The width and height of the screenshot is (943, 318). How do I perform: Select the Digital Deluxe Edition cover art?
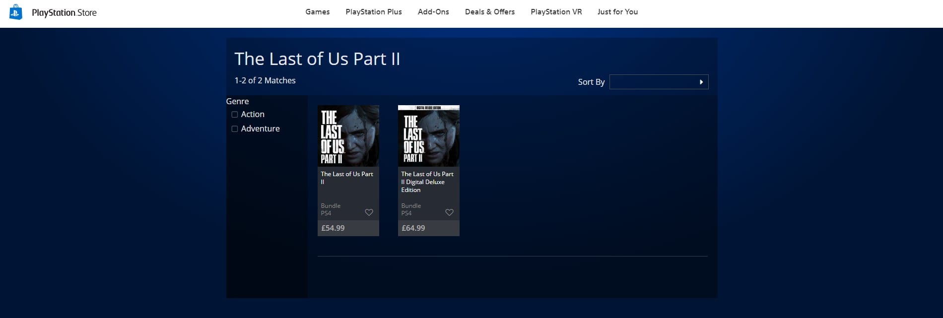(428, 135)
